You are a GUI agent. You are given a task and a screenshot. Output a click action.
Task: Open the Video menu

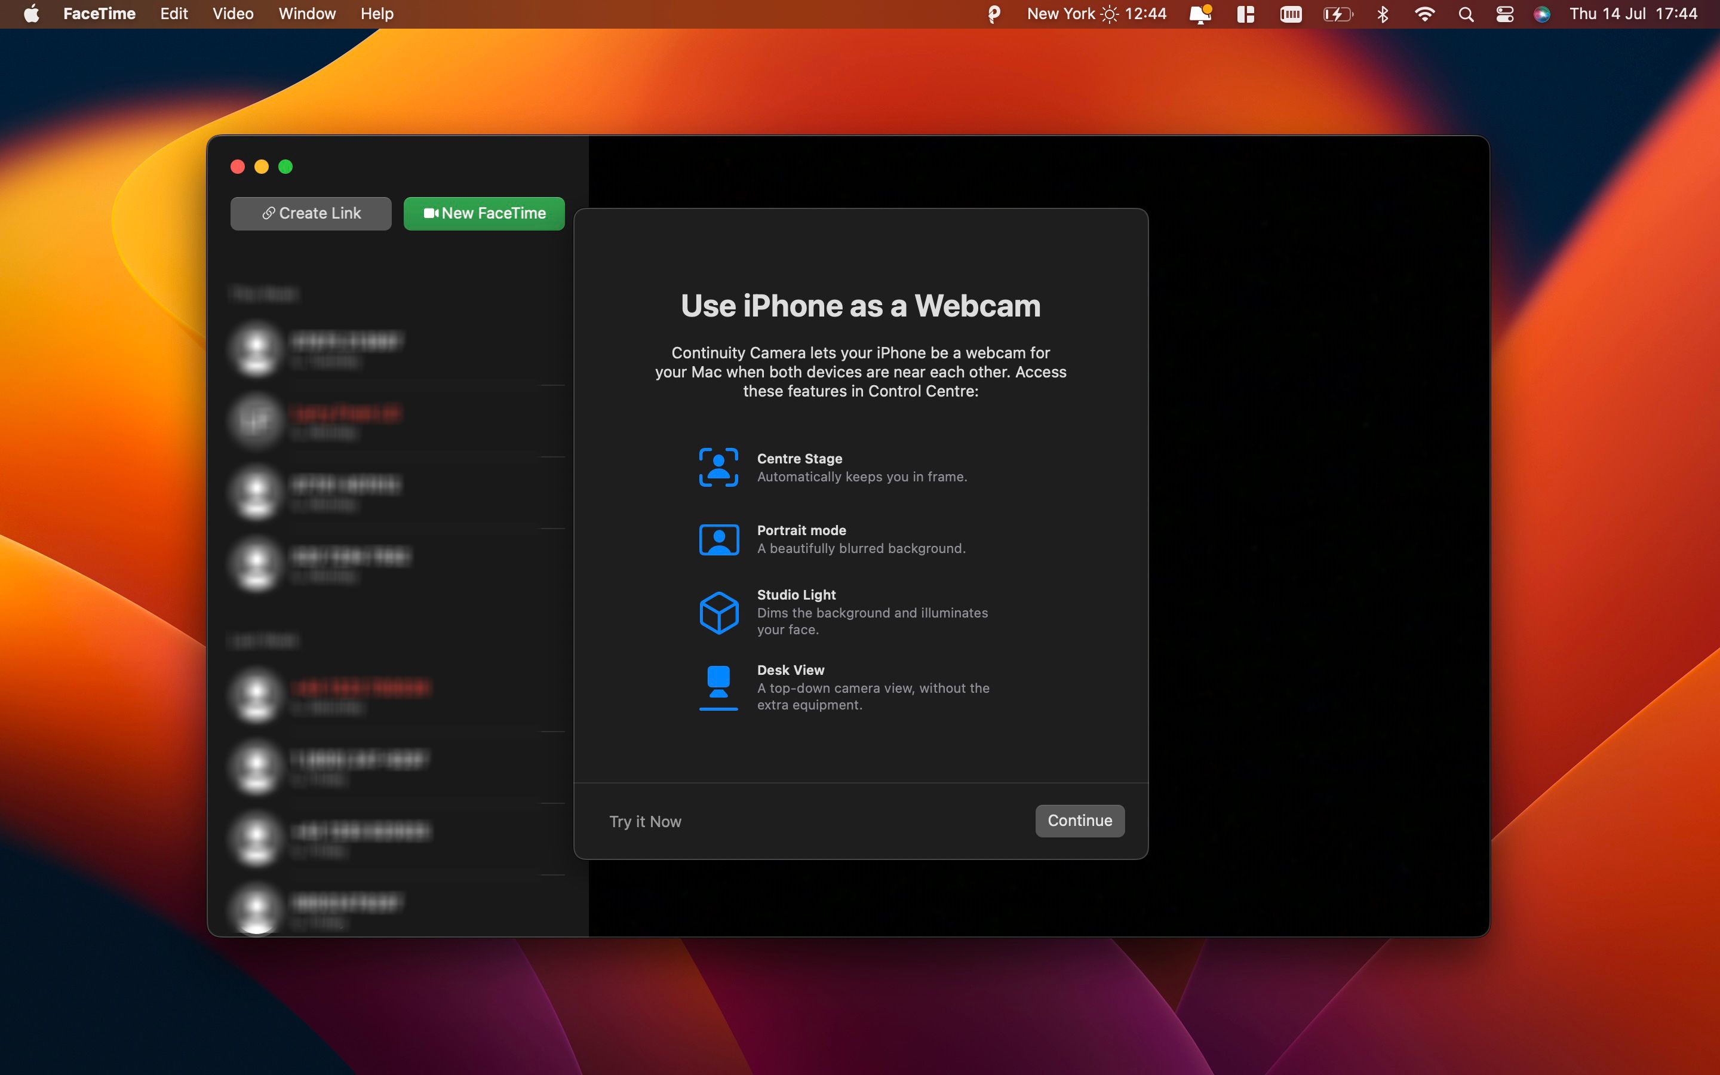pyautogui.click(x=232, y=14)
